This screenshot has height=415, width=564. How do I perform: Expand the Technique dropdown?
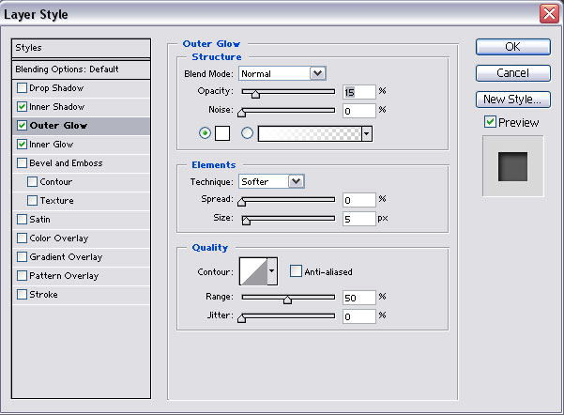click(x=296, y=181)
